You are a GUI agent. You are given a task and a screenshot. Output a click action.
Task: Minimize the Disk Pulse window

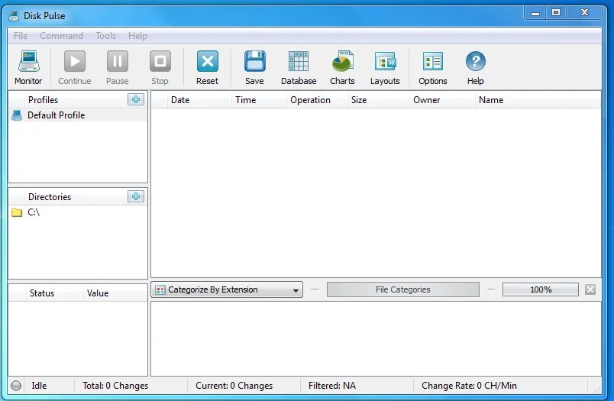[x=535, y=13]
